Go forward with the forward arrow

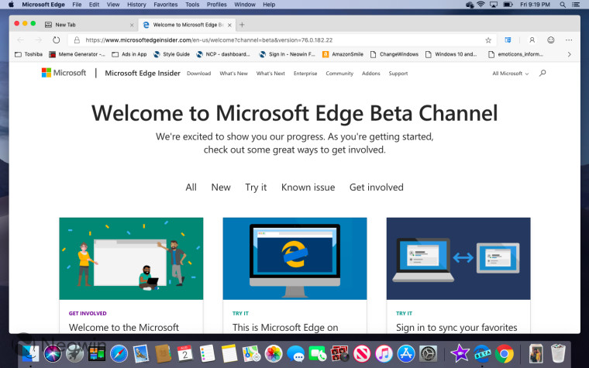pyautogui.click(x=38, y=40)
